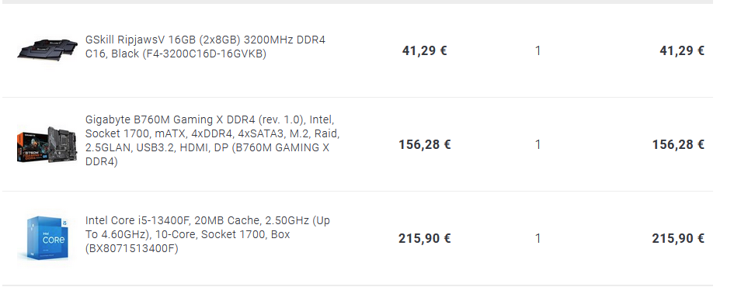The height and width of the screenshot is (287, 741).
Task: Select the quantity value in the GSkill row
Action: click(537, 50)
